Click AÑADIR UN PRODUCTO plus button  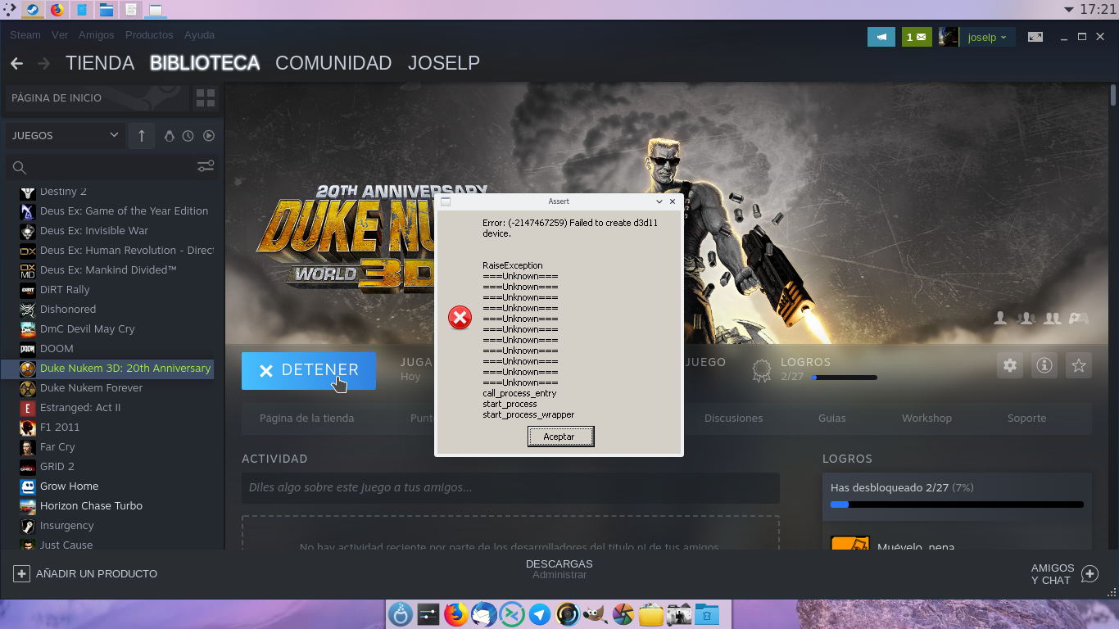pyautogui.click(x=22, y=574)
